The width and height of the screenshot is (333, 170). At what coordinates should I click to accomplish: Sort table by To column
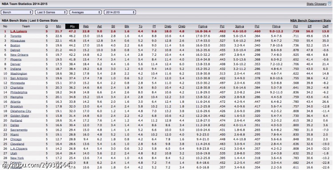point(140,26)
